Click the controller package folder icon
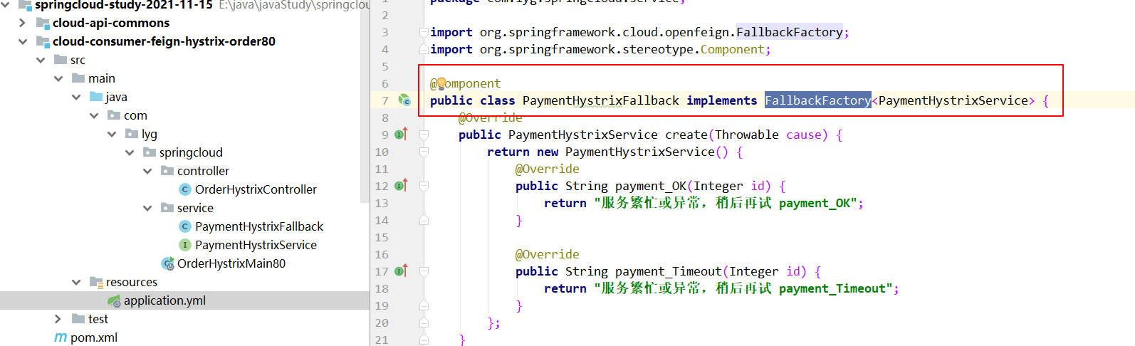The height and width of the screenshot is (346, 1135). pyautogui.click(x=167, y=171)
